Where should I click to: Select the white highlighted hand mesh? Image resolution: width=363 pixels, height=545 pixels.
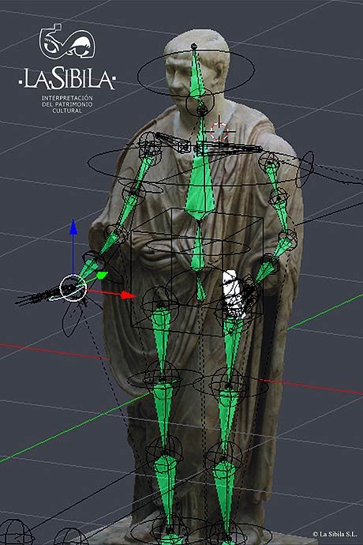click(234, 294)
